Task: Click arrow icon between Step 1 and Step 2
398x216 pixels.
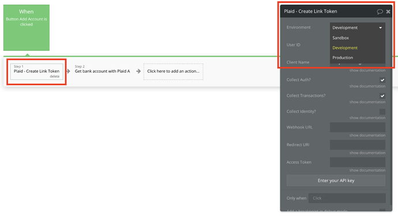Action: [x=68, y=71]
